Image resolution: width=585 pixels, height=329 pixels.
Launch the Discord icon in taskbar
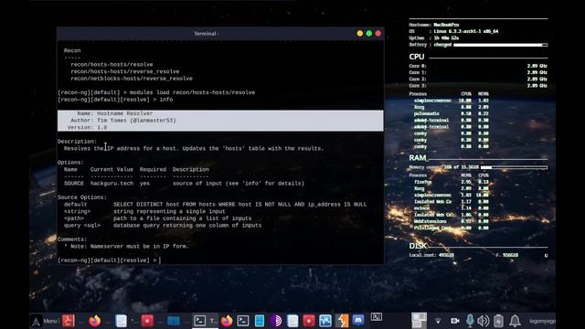click(x=358, y=320)
